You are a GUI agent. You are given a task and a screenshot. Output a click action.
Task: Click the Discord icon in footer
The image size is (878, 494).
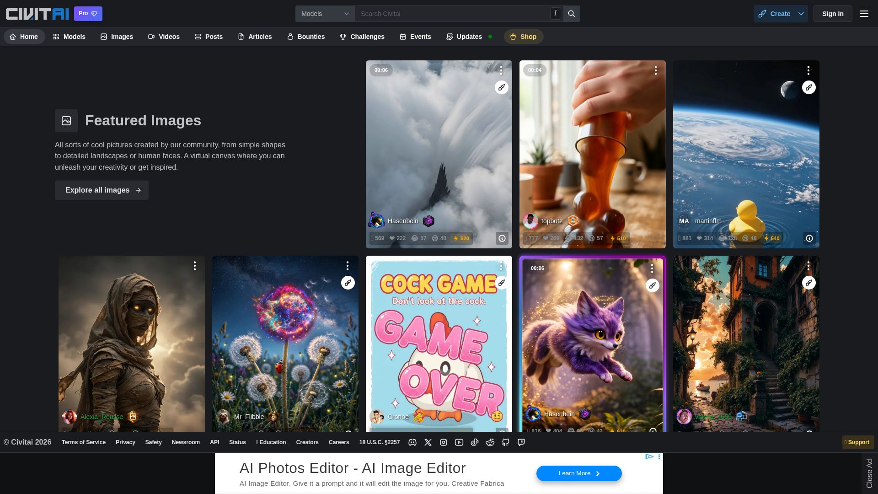tap(412, 442)
